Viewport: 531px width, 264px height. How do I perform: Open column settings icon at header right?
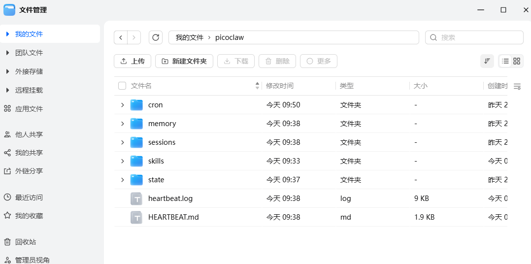coord(517,86)
